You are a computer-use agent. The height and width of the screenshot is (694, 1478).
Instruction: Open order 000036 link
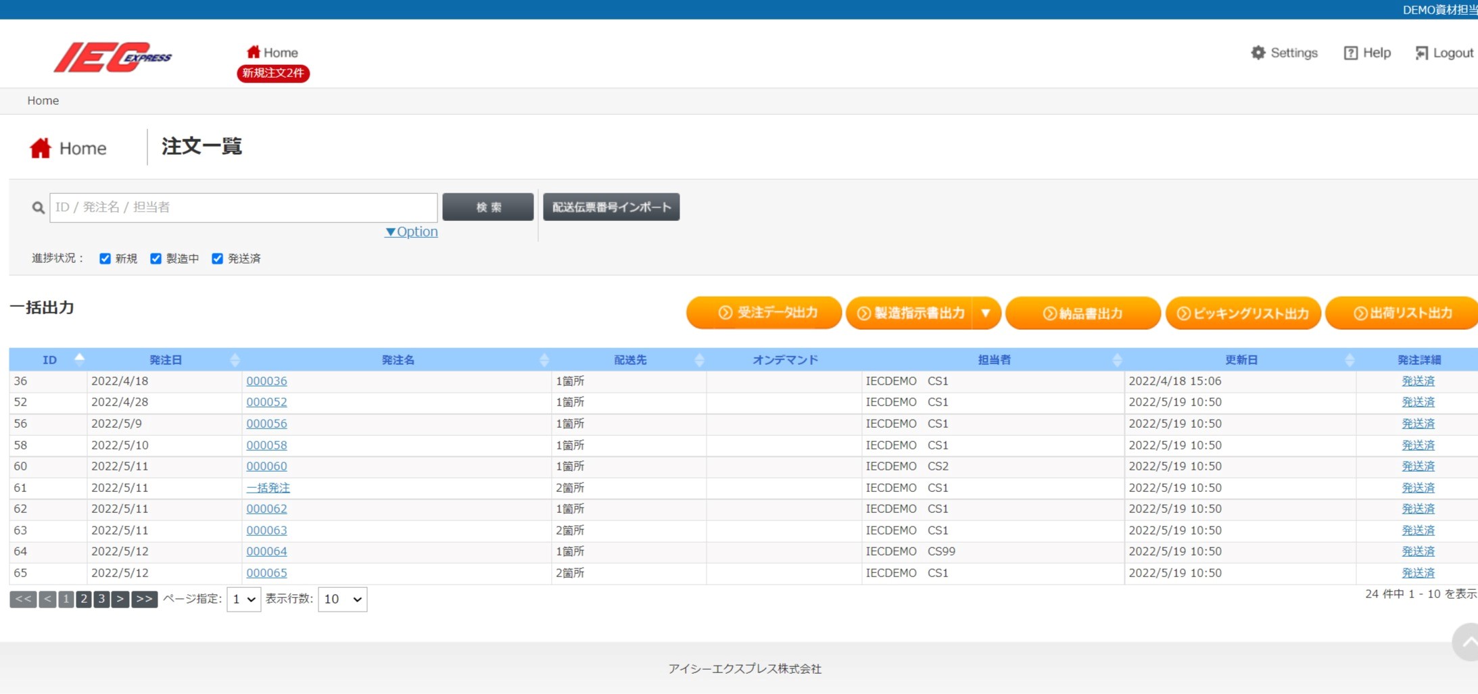tap(266, 381)
